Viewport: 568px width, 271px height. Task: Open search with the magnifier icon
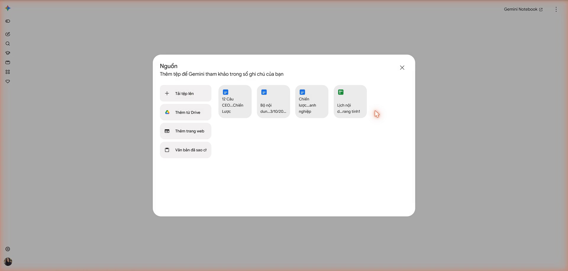tap(8, 44)
